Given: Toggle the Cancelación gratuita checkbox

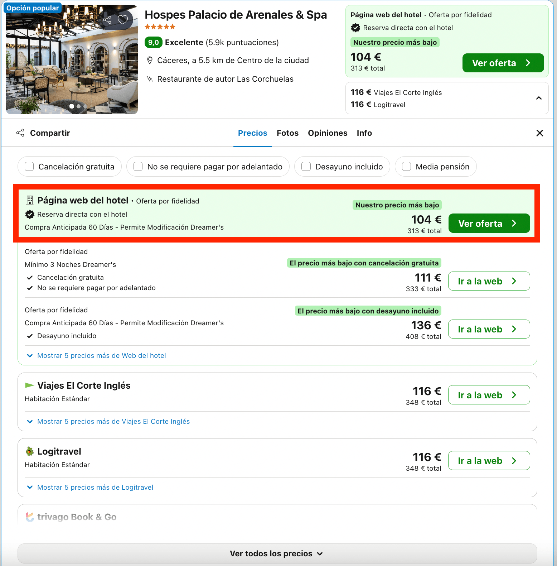Looking at the screenshot, I should pos(29,167).
